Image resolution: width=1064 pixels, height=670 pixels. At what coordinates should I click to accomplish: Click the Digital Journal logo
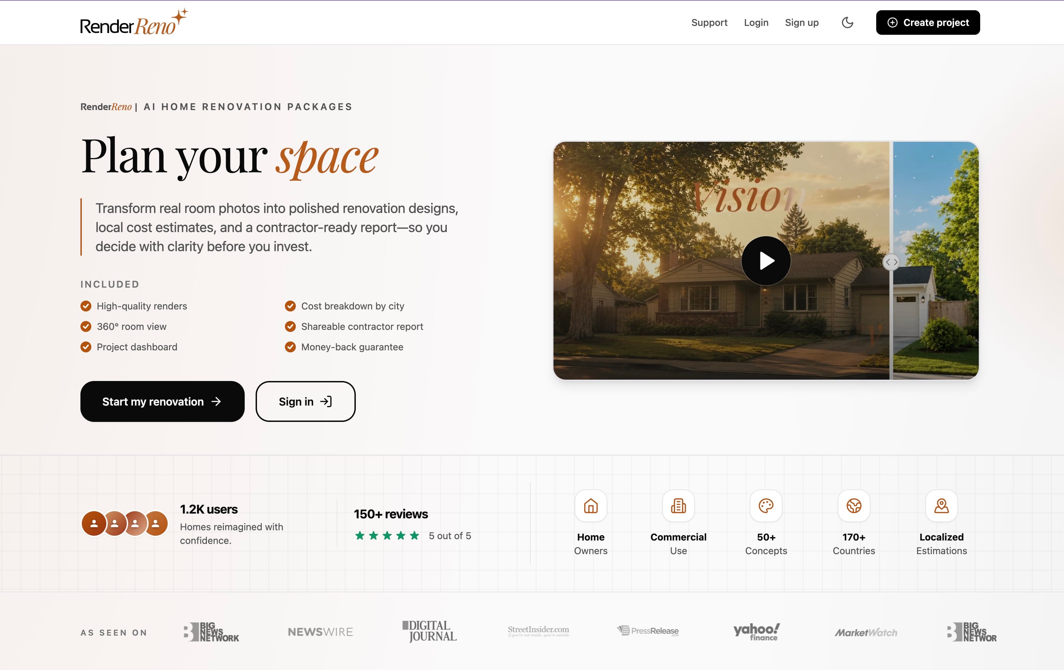pos(429,631)
